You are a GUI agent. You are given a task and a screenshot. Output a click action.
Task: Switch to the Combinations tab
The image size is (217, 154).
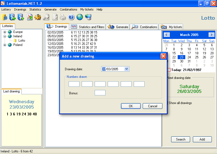click(x=144, y=27)
